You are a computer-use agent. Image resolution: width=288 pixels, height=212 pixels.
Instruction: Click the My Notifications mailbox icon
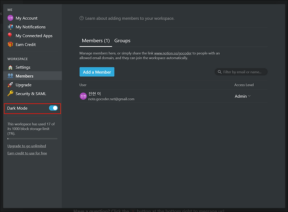[10, 27]
